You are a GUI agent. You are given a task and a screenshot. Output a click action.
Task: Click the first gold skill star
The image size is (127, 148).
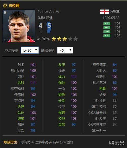(x=54, y=39)
